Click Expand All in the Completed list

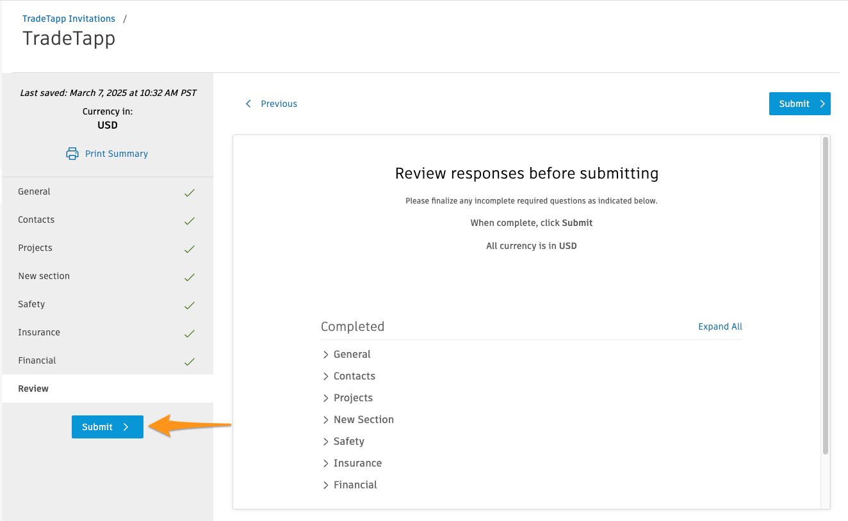click(720, 326)
